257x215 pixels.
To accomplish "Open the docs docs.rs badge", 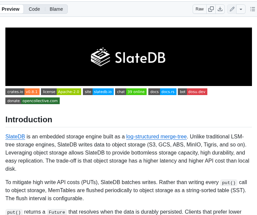I will [162, 92].
